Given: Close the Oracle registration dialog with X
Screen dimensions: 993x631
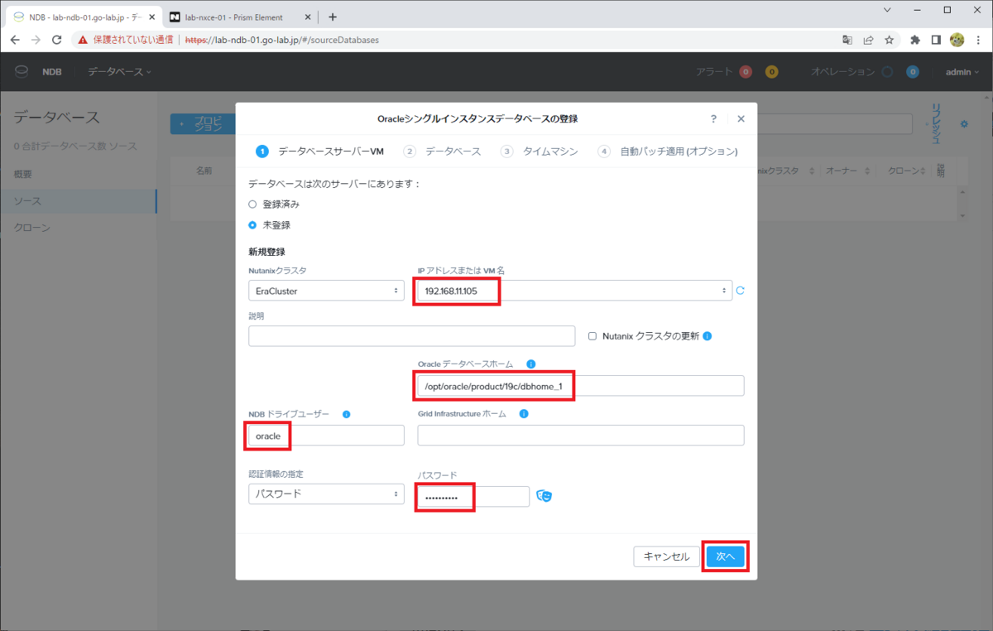Looking at the screenshot, I should coord(741,118).
